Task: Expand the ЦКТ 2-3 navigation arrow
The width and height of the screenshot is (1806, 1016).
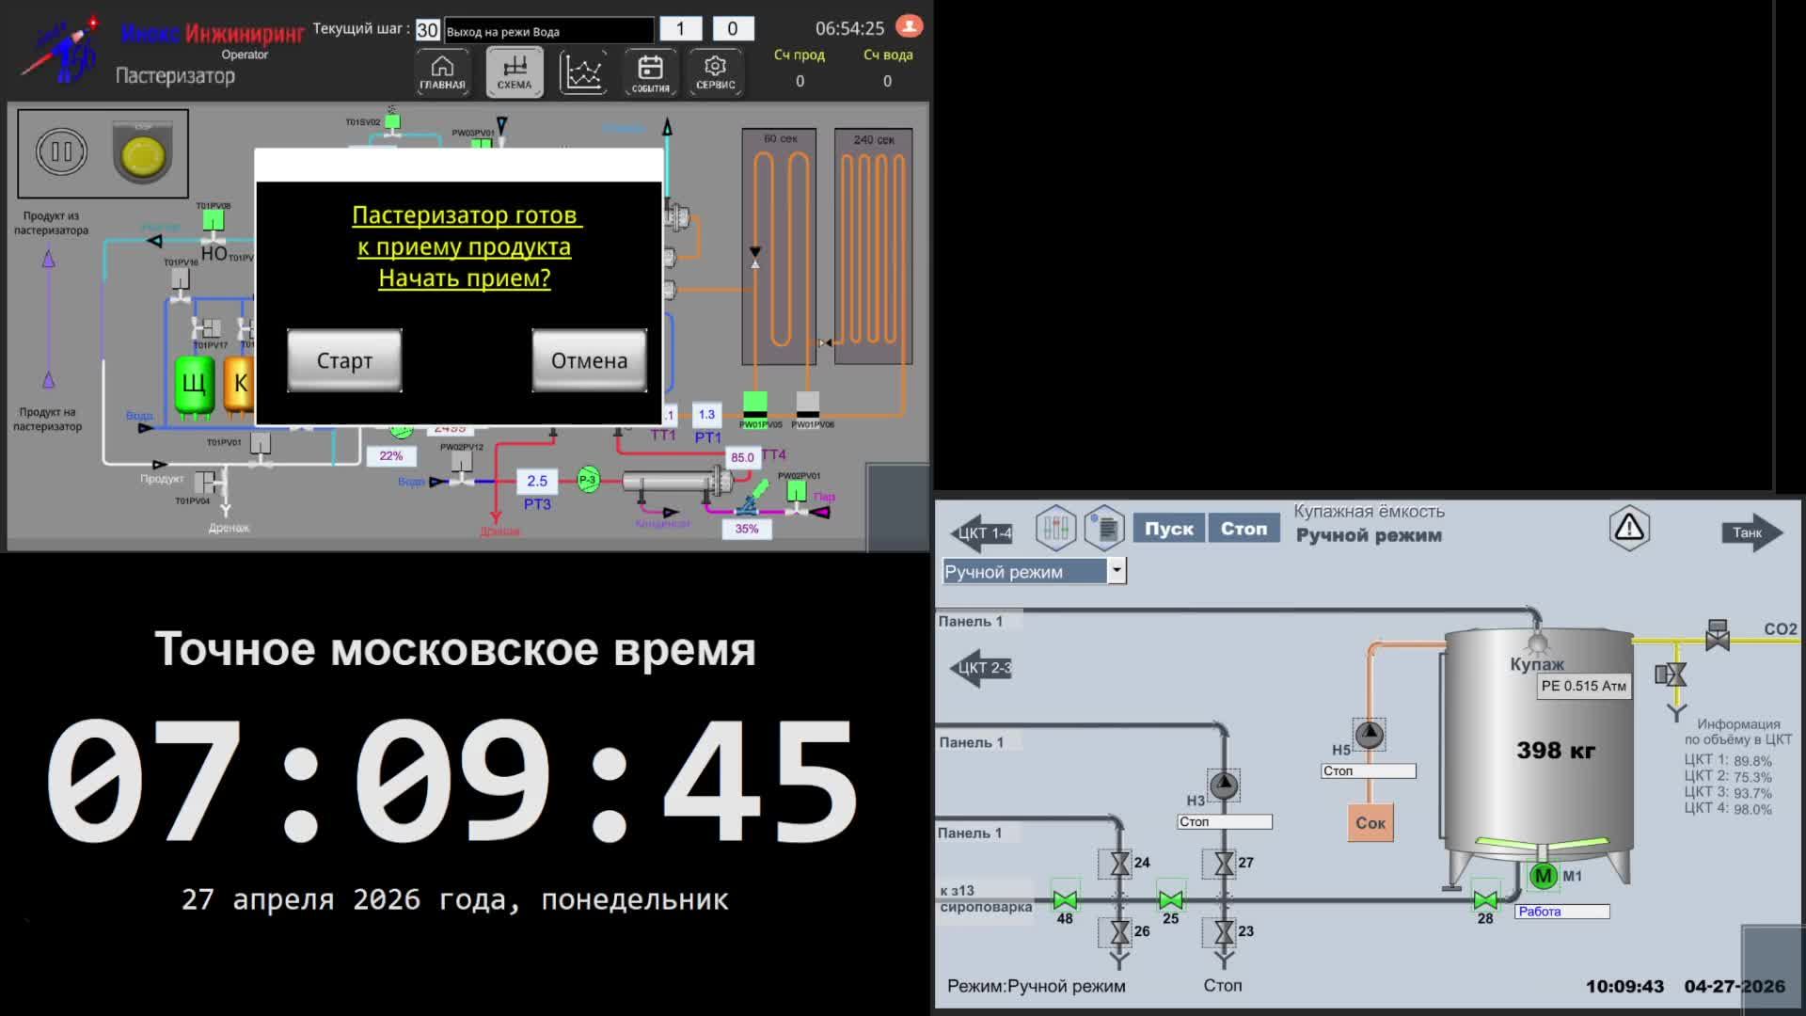Action: (981, 668)
